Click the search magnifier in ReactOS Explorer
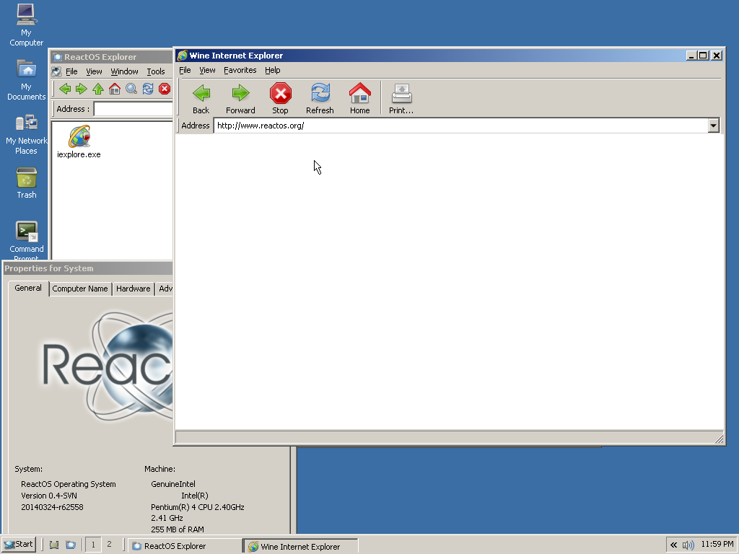 pyautogui.click(x=131, y=89)
